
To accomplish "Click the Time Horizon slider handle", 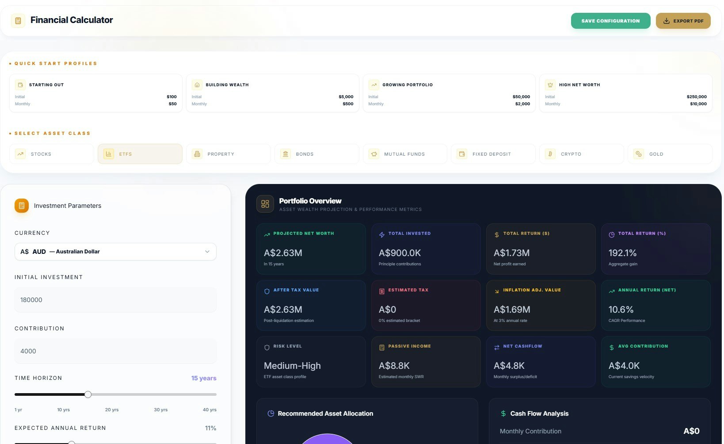I will pos(88,394).
